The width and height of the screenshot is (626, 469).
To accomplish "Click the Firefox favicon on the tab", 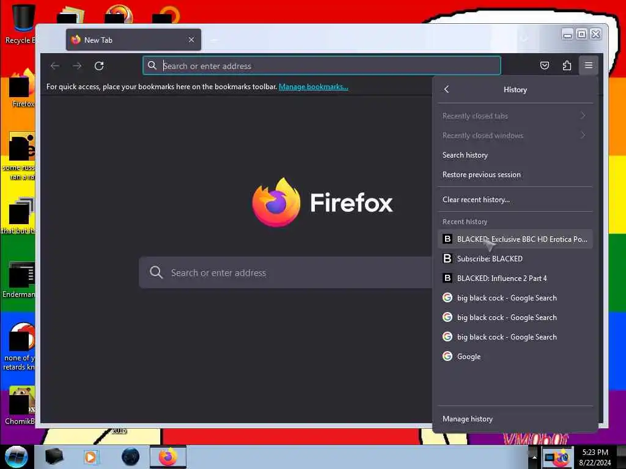I will tap(75, 40).
